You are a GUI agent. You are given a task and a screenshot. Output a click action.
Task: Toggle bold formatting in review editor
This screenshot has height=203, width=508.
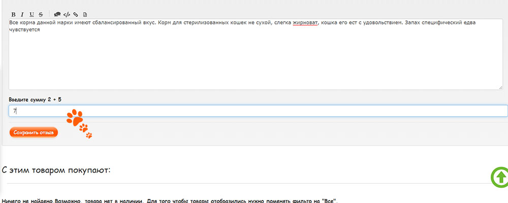tap(13, 14)
